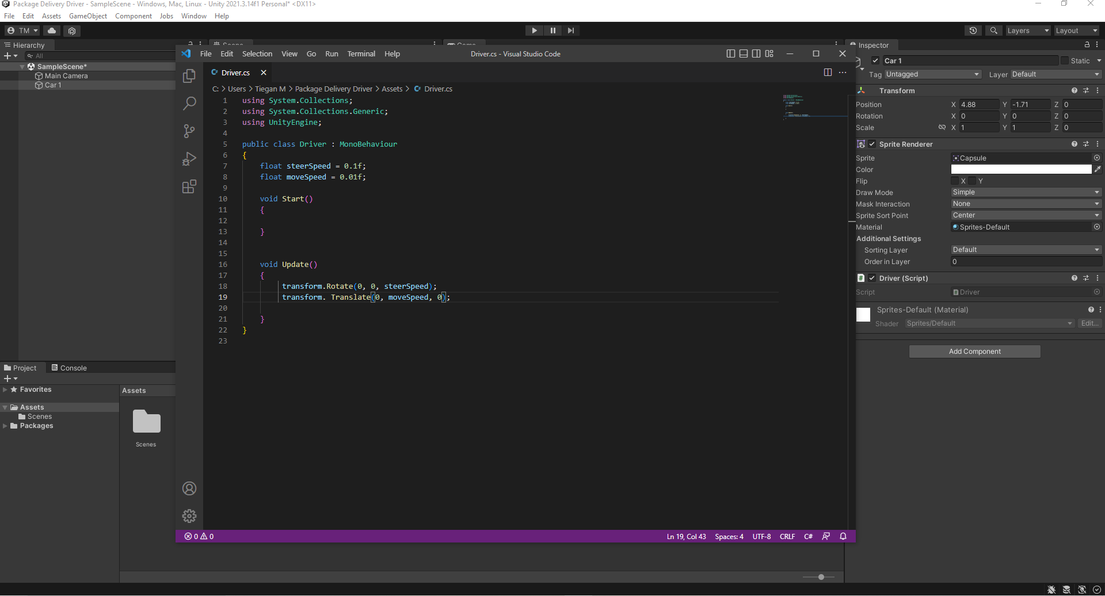Image resolution: width=1105 pixels, height=596 pixels.
Task: Toggle VS Code bottom panel layout
Action: (744, 54)
